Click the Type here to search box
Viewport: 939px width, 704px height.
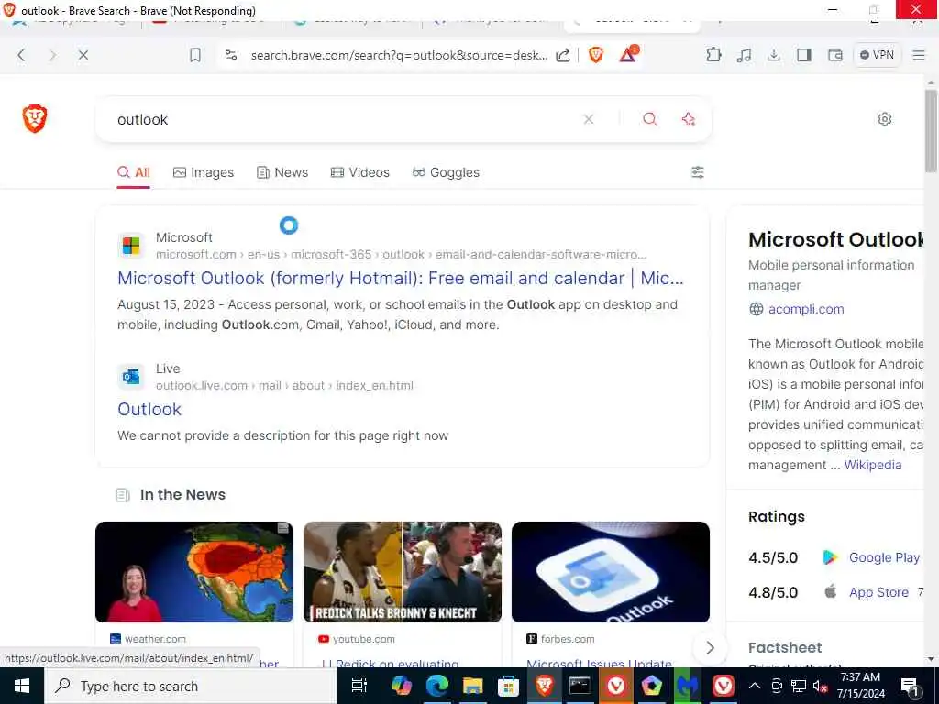pyautogui.click(x=191, y=686)
